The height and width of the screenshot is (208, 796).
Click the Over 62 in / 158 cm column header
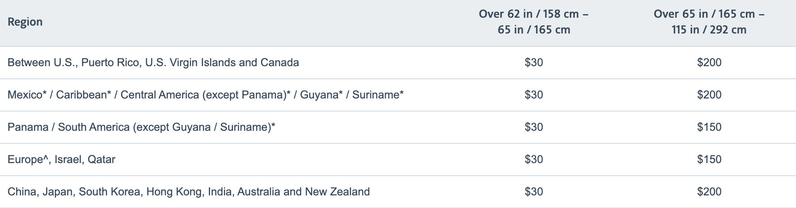[x=533, y=22]
